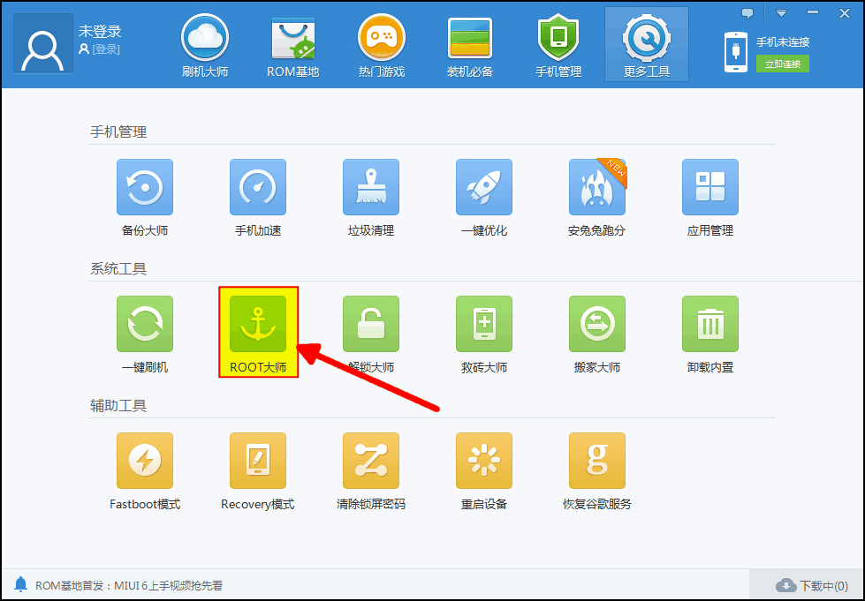Screen dimensions: 865x601
Task: Switch to 手机管理 tab
Action: [x=558, y=46]
